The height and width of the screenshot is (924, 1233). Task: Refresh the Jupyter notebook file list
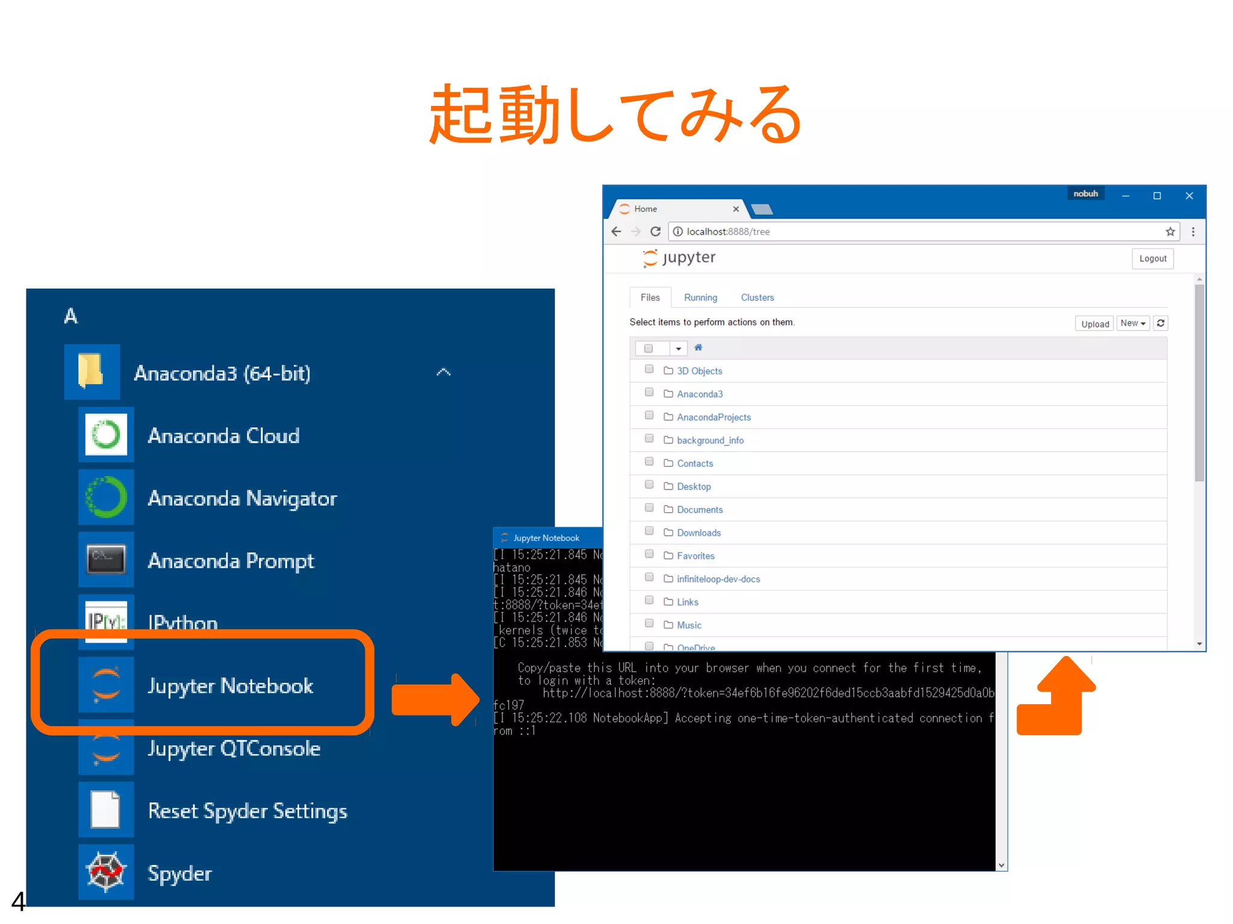point(1161,323)
